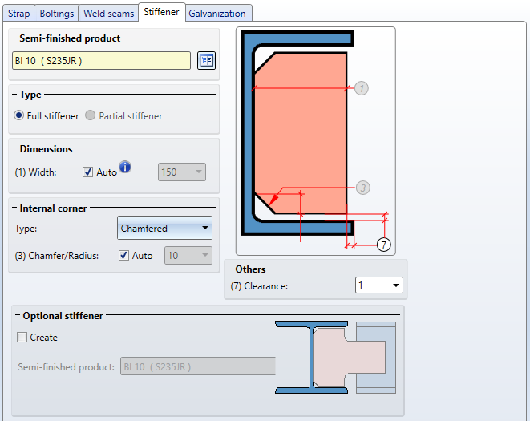
Task: Open the semi-finished product catalogue icon
Action: 206,61
